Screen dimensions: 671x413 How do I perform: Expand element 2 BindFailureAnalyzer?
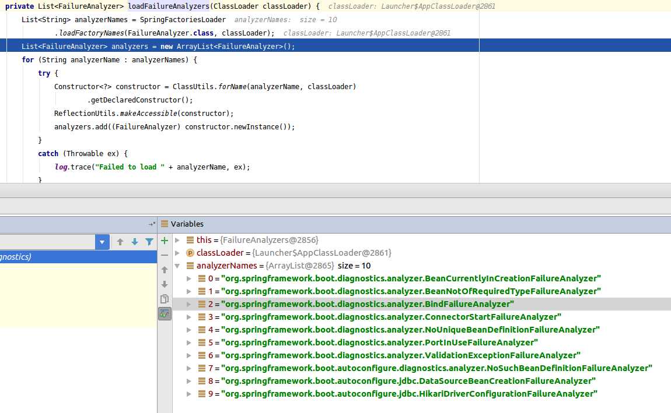pyautogui.click(x=188, y=304)
